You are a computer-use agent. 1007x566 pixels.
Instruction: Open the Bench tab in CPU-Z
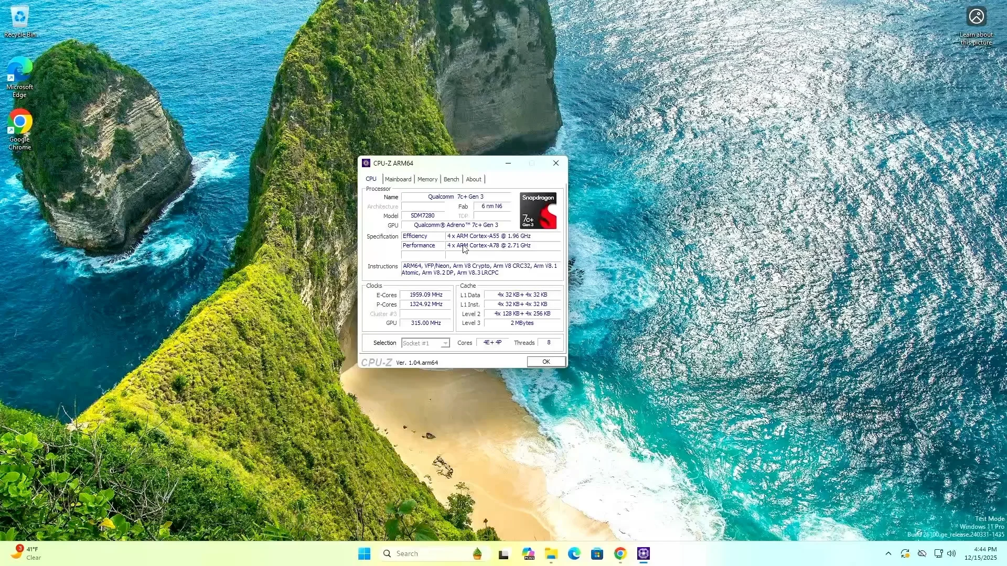(451, 179)
